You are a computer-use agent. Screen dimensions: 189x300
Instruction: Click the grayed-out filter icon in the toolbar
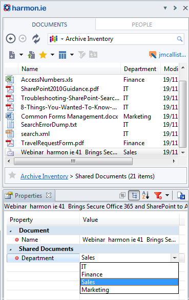click(x=82, y=55)
